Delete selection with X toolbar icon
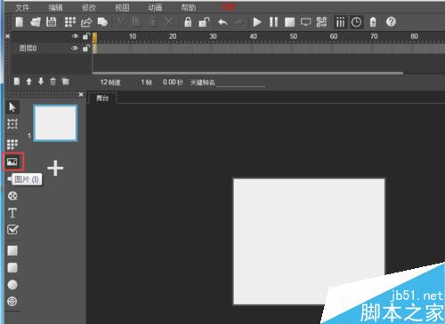The width and height of the screenshot is (445, 324). click(169, 22)
